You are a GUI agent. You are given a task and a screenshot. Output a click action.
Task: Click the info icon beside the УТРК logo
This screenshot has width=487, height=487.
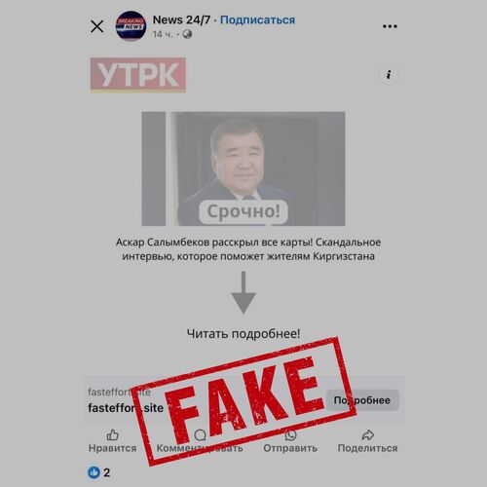(x=389, y=75)
